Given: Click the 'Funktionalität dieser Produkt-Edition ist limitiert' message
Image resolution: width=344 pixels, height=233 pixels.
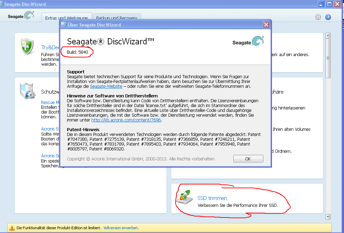Looking at the screenshot, I should tap(59, 228).
